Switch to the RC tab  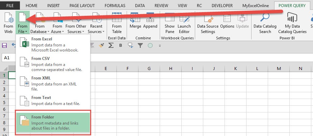tap(199, 6)
